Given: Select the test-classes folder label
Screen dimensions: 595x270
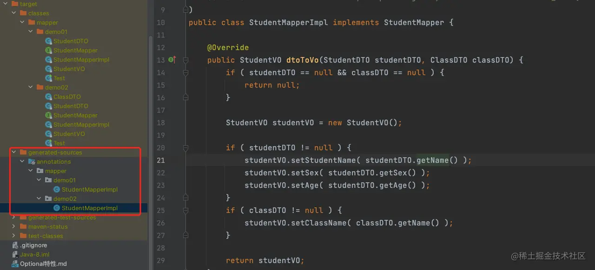Looking at the screenshot, I should [46, 236].
